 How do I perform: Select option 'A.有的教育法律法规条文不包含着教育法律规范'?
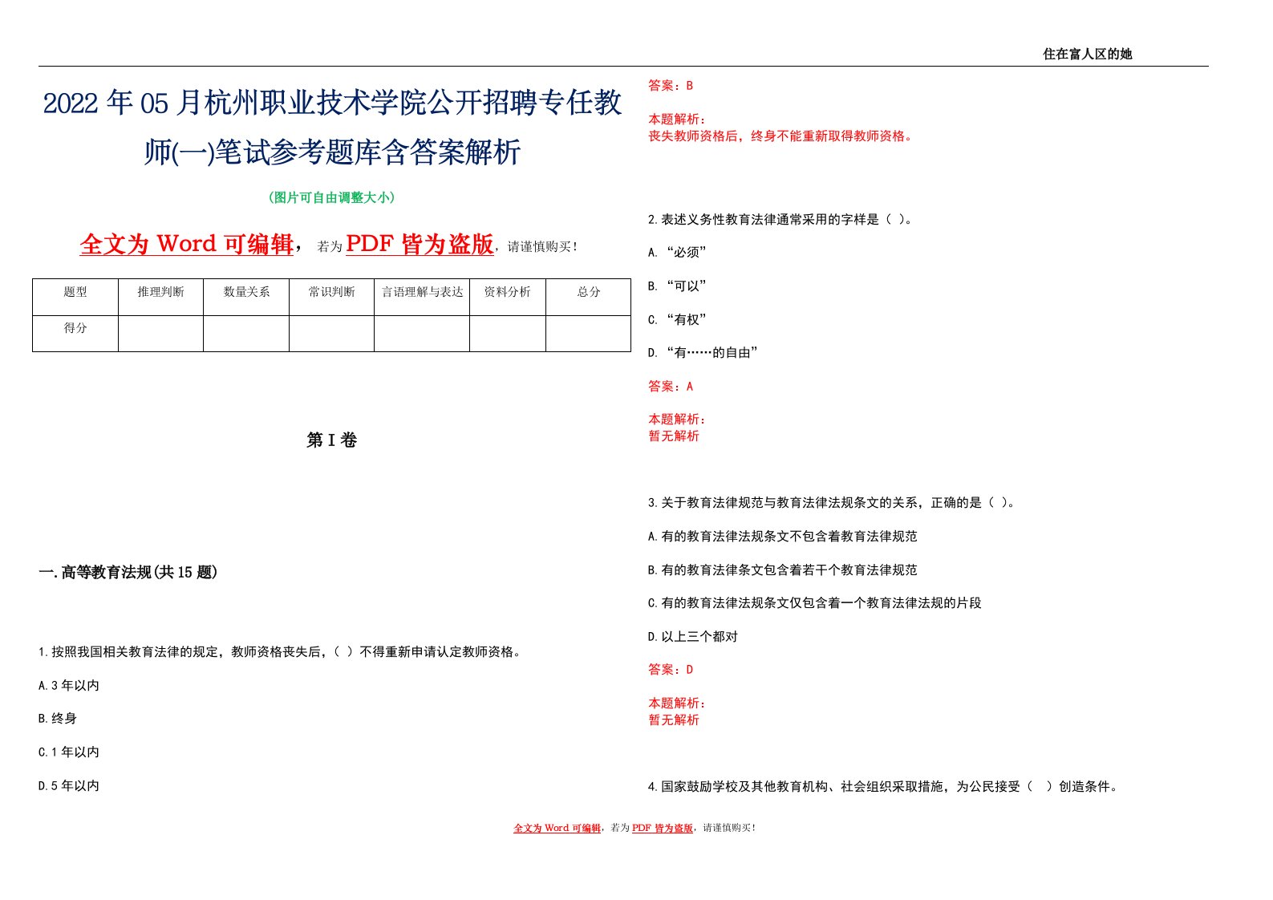pyautogui.click(x=783, y=536)
